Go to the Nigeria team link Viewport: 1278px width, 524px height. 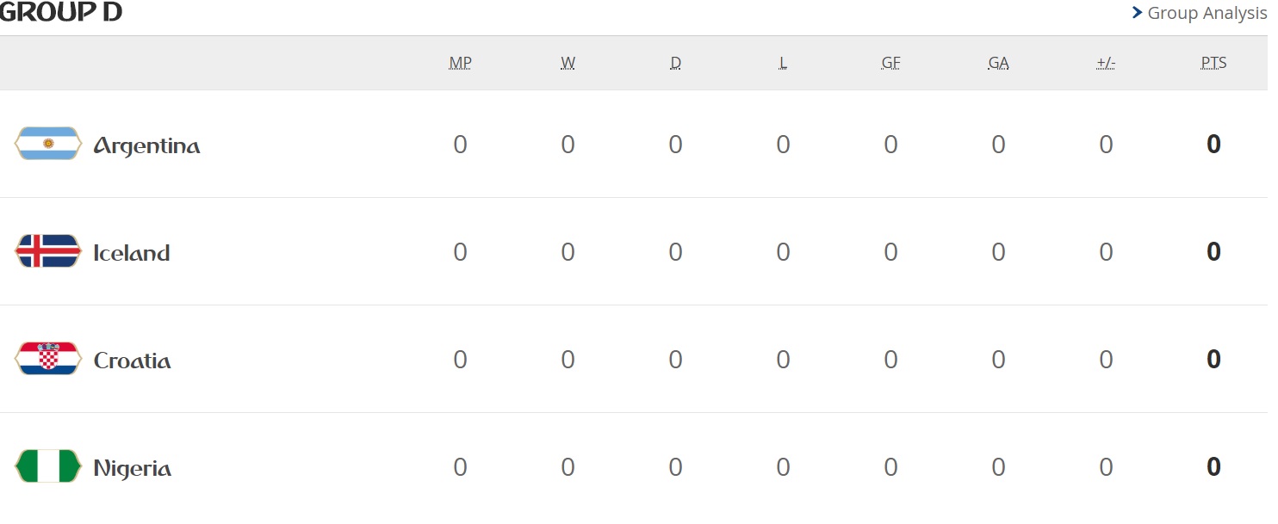tap(132, 468)
